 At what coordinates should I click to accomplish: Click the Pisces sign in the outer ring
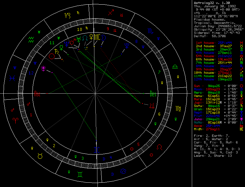click(12, 78)
